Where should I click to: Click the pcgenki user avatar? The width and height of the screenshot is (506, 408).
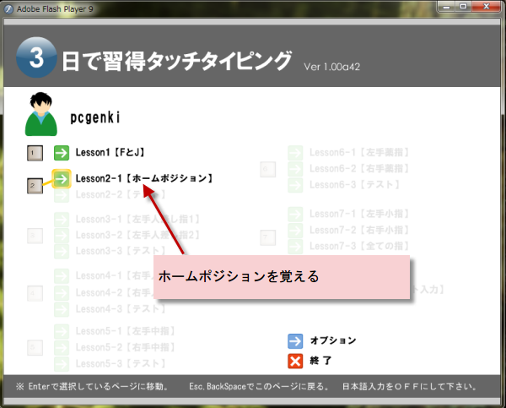click(x=39, y=116)
